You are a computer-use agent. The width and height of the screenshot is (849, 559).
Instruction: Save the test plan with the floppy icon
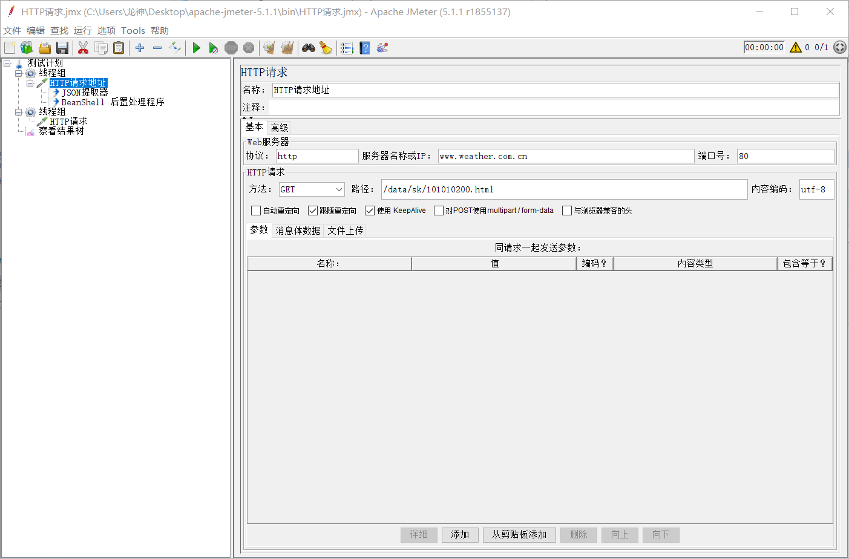tap(62, 48)
